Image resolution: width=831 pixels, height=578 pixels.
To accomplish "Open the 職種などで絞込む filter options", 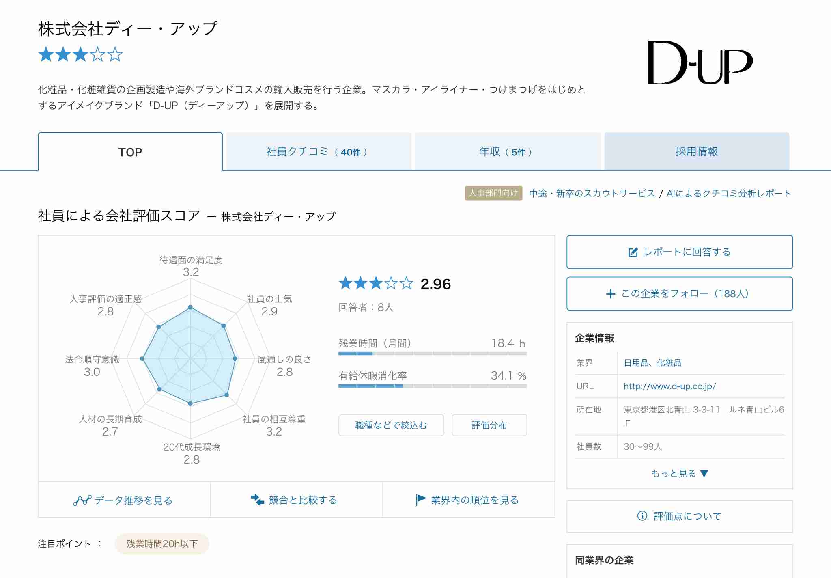I will (x=391, y=425).
